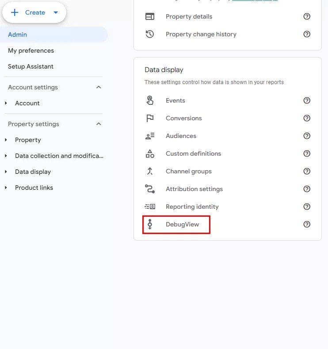
Task: Collapse the Account settings section
Action: (99, 87)
